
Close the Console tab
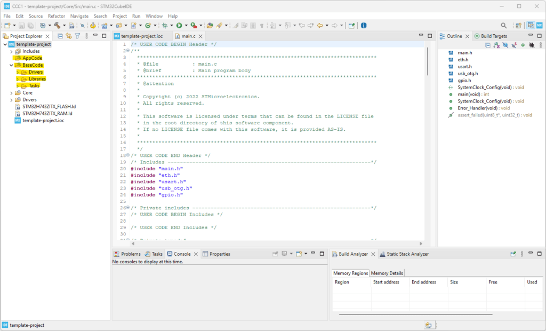coord(196,254)
